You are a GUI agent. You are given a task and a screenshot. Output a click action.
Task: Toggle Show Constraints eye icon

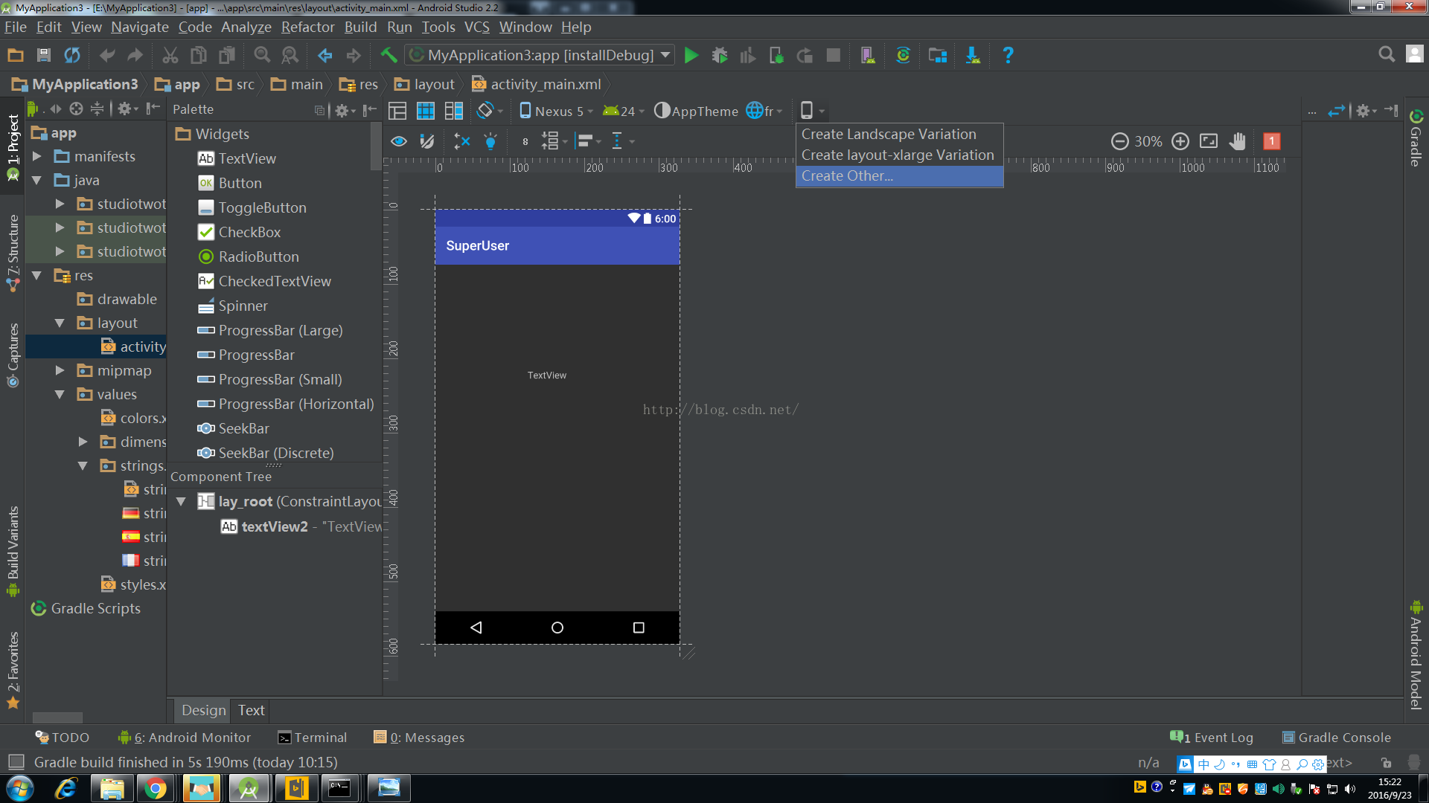tap(399, 141)
